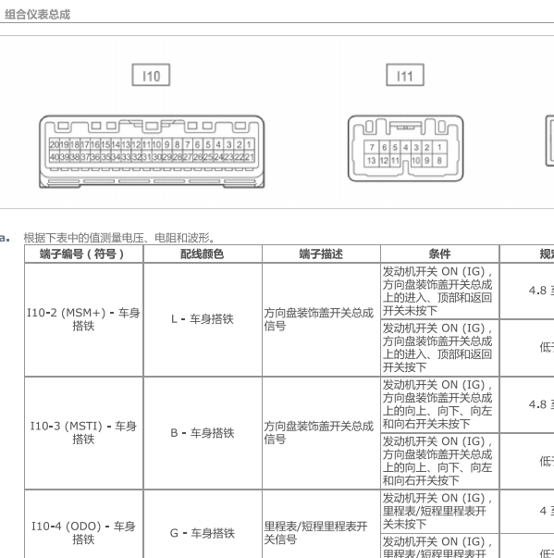Click the 端子编号（符号） column header
The height and width of the screenshot is (558, 554).
click(x=83, y=254)
